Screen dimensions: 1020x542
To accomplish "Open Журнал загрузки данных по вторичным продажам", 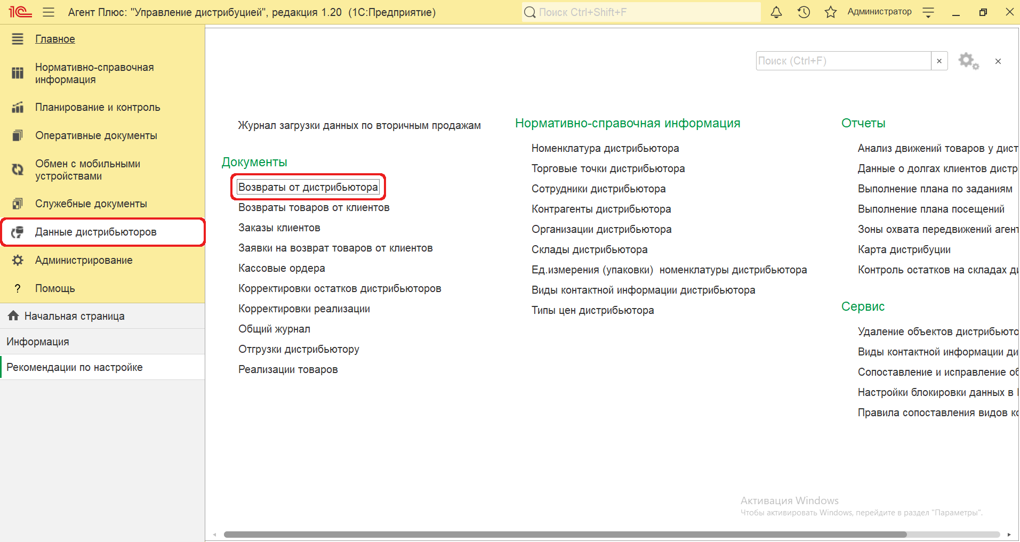I will click(359, 125).
